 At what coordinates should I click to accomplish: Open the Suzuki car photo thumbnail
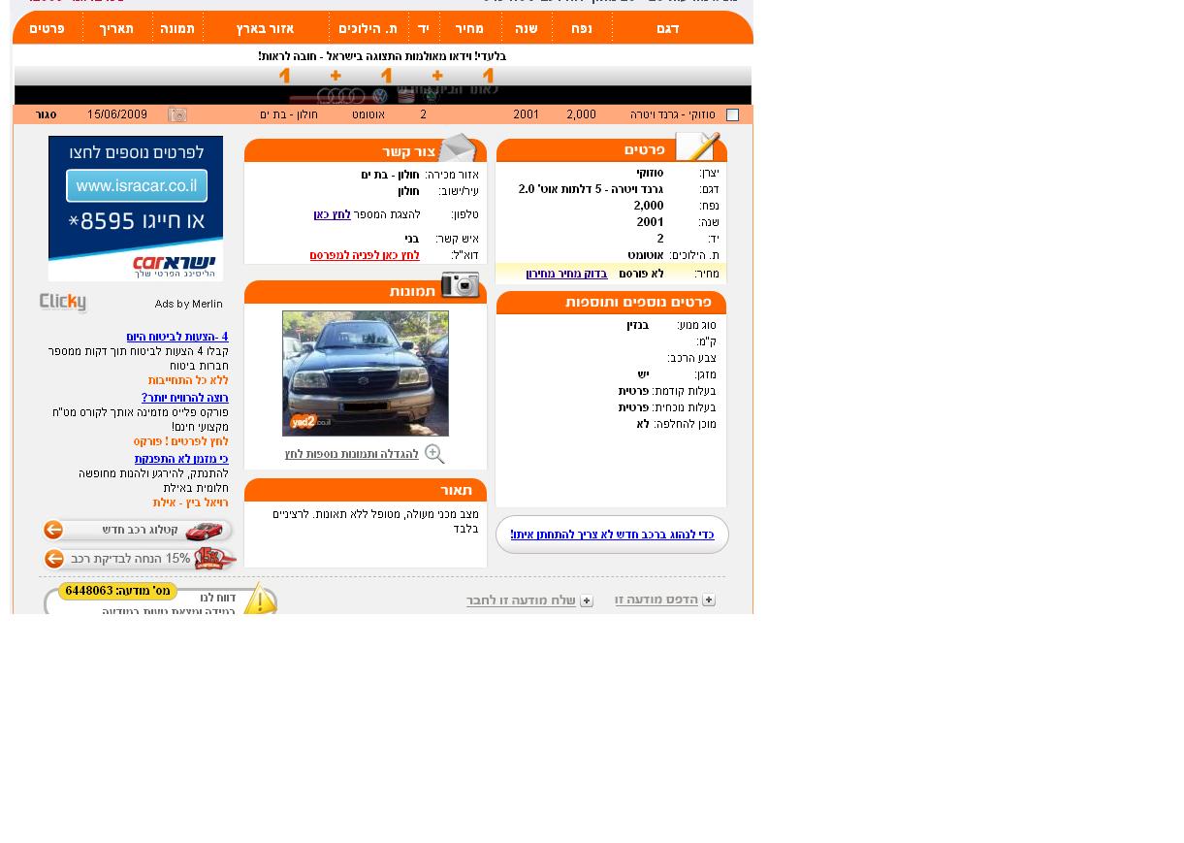[x=366, y=373]
